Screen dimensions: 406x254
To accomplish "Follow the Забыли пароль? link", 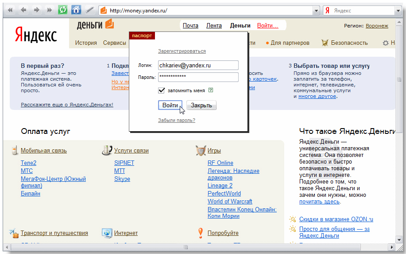I will click(x=177, y=120).
